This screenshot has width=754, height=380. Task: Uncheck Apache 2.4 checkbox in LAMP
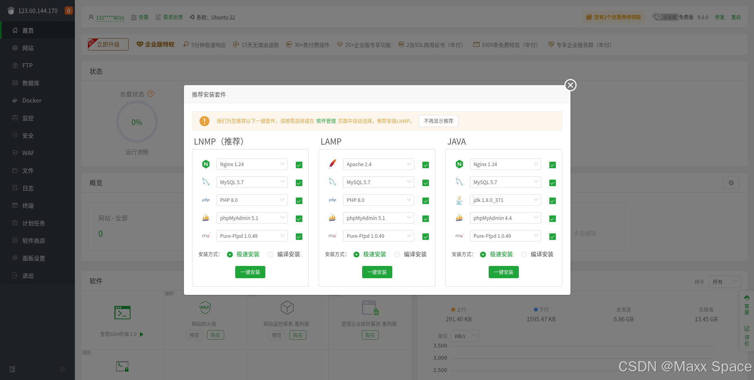tap(426, 165)
